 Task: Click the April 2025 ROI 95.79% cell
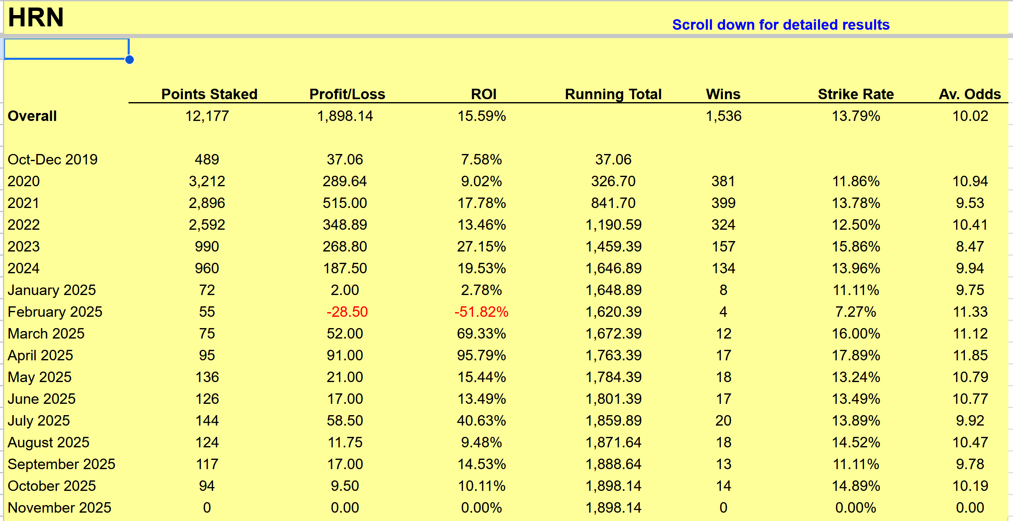(x=481, y=355)
